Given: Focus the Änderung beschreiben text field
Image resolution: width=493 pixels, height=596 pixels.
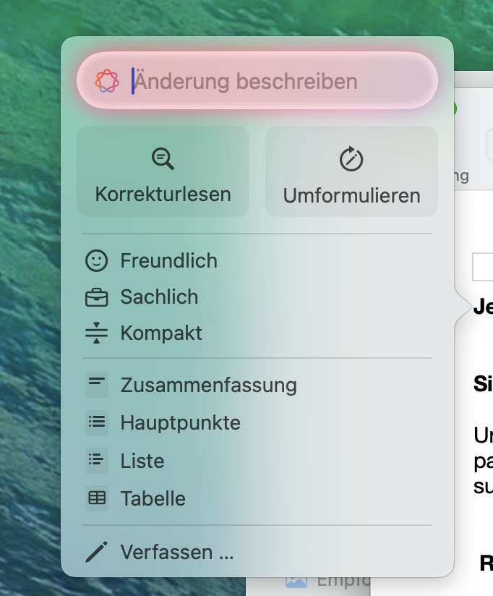Looking at the screenshot, I should pos(257,80).
